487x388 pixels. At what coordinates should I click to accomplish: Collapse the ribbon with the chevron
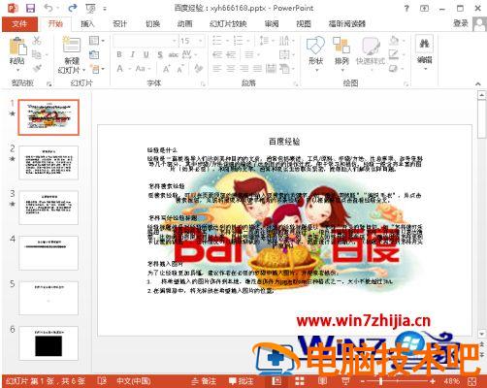coord(478,83)
